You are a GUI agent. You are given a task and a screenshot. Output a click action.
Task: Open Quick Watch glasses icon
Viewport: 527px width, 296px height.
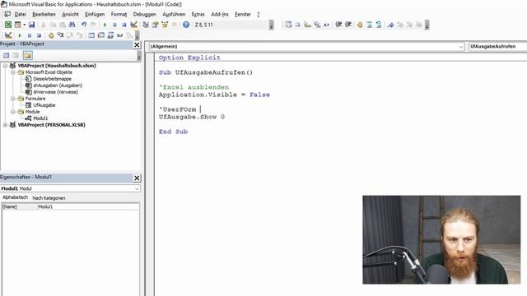120,35
